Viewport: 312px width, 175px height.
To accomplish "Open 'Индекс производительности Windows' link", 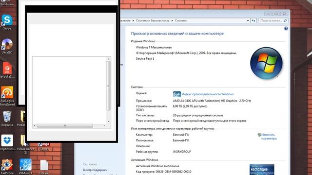I will [x=208, y=94].
